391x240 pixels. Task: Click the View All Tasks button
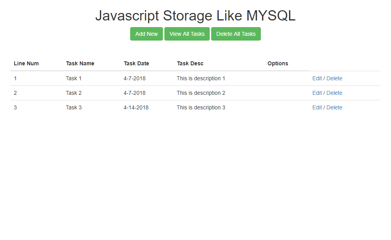pyautogui.click(x=187, y=34)
